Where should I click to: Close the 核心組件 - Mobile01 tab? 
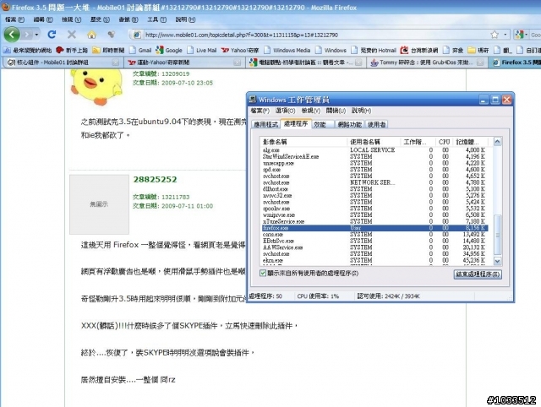point(116,62)
